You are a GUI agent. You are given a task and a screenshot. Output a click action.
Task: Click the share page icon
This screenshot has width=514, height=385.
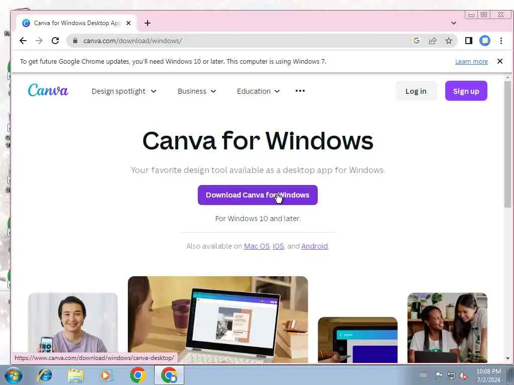(x=433, y=41)
